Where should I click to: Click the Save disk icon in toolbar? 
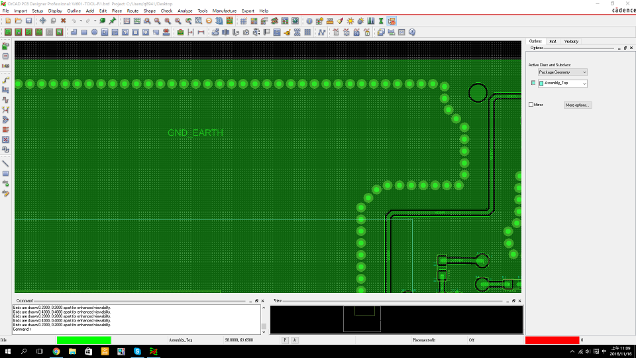click(28, 21)
